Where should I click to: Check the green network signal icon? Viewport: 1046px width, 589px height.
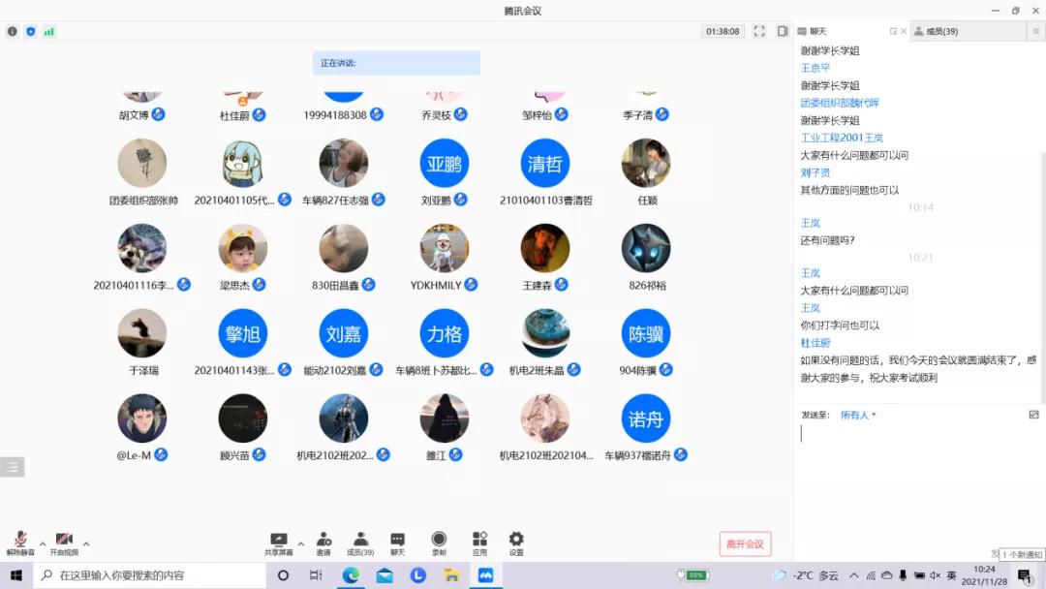point(48,31)
